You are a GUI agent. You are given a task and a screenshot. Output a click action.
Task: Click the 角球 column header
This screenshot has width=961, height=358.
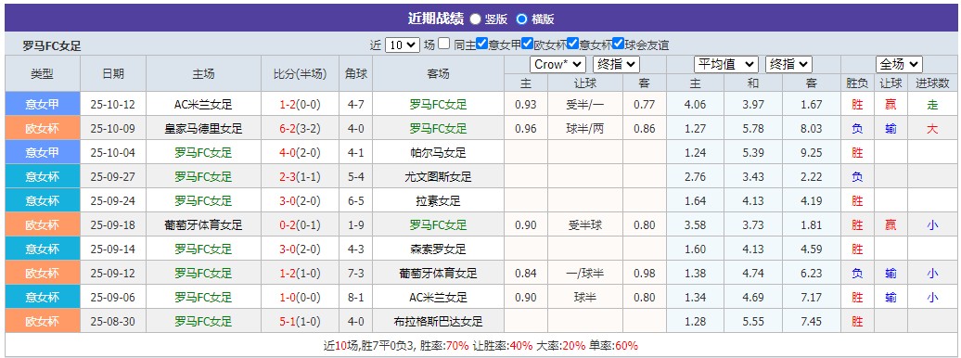point(356,73)
